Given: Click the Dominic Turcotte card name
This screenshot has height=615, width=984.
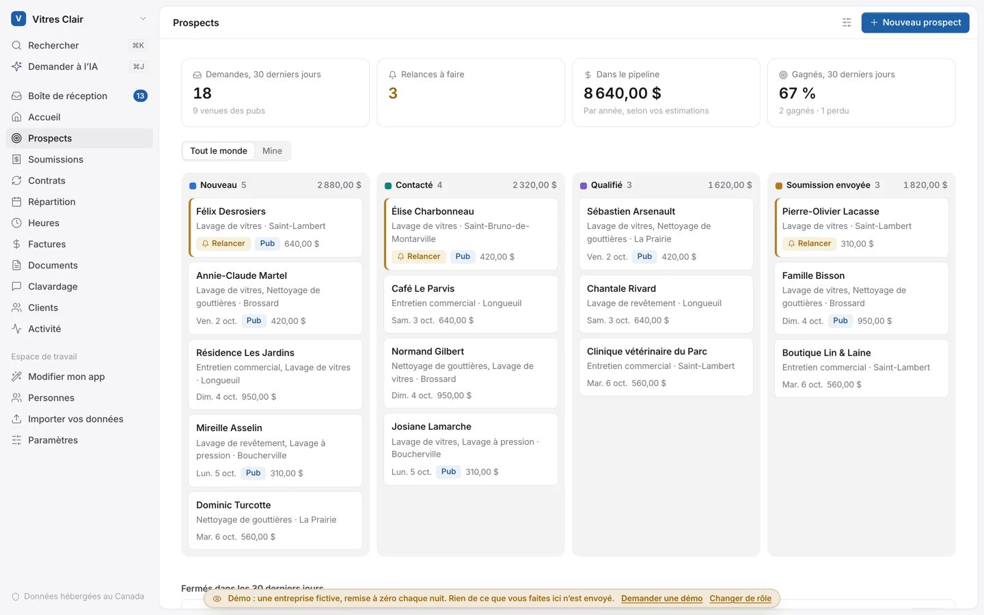Looking at the screenshot, I should click(234, 505).
